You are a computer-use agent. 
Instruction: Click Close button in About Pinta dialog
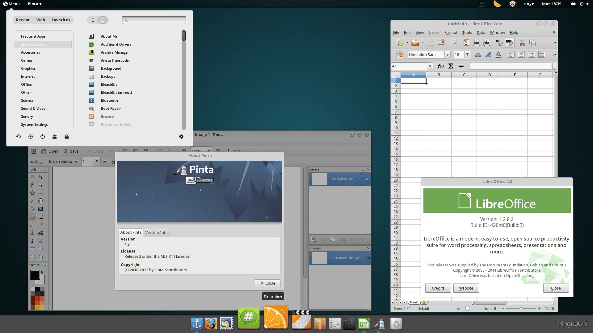pyautogui.click(x=267, y=283)
